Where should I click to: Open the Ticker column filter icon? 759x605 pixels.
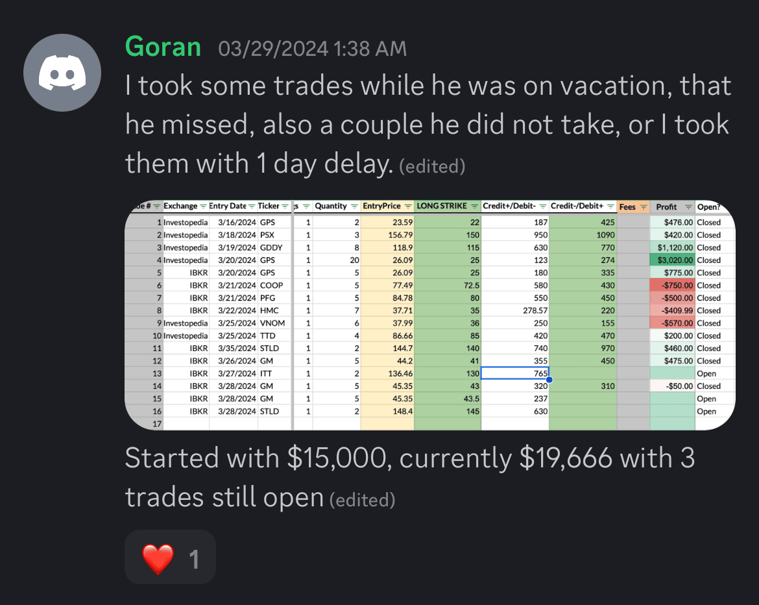point(285,206)
